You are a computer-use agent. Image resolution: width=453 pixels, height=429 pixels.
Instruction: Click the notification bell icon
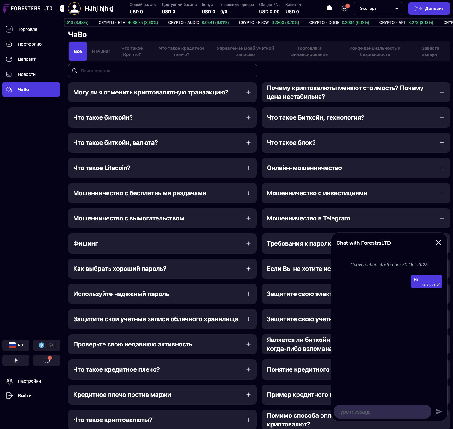pos(329,9)
